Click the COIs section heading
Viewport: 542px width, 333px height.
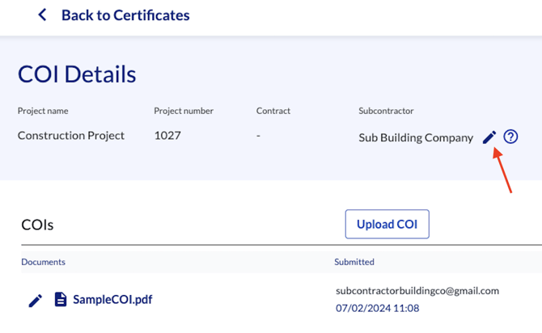[x=37, y=225]
